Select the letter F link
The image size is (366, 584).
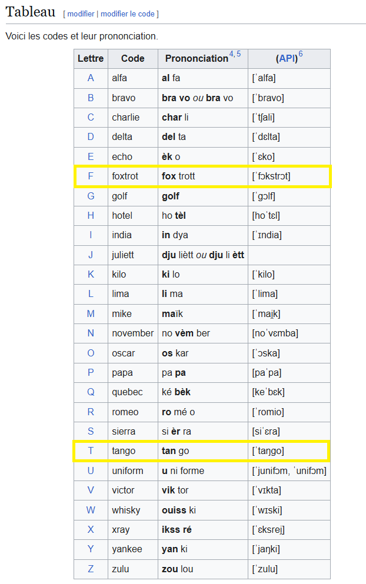(x=91, y=176)
